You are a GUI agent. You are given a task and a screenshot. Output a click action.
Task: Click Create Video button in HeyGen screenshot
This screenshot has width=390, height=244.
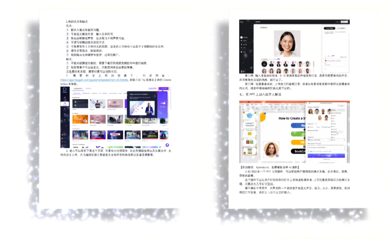[164, 89]
